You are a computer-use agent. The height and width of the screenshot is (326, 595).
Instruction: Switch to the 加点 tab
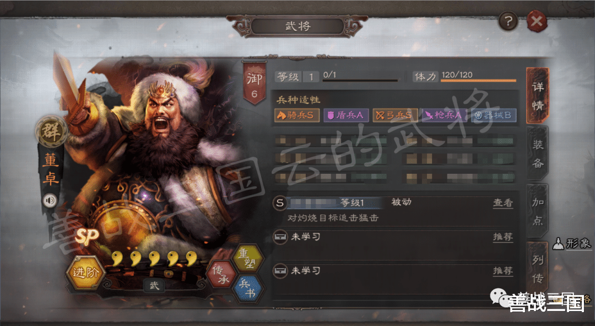pyautogui.click(x=538, y=211)
